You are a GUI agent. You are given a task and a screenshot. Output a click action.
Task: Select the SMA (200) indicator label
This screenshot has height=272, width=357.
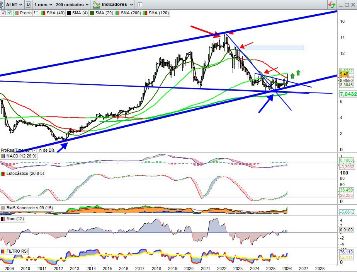[131, 13]
